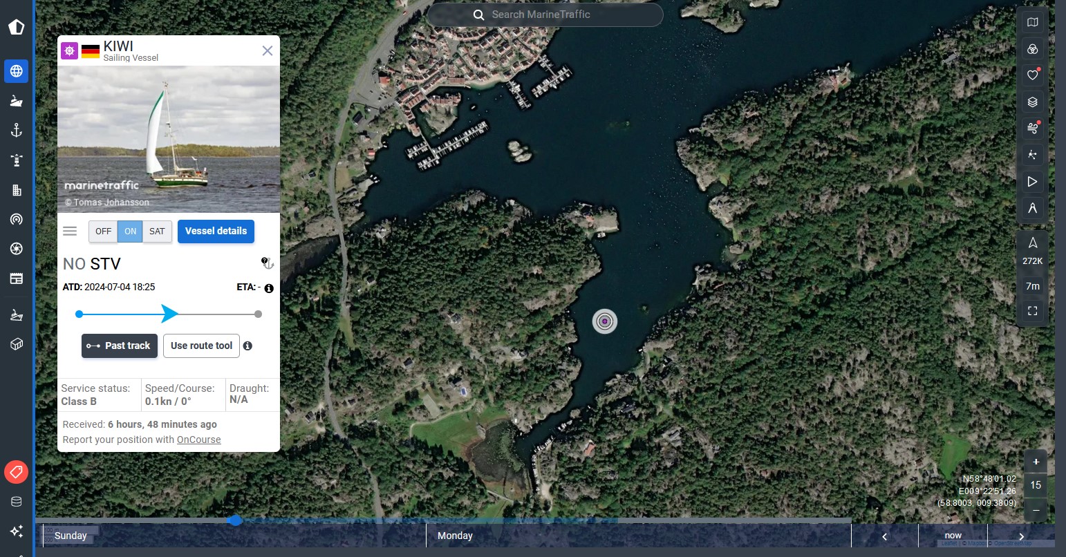Switch vessel label toggle to OFF
This screenshot has width=1066, height=557.
tap(103, 232)
